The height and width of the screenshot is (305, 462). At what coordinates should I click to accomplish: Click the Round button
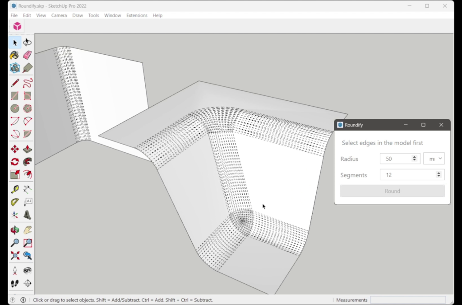pyautogui.click(x=393, y=191)
